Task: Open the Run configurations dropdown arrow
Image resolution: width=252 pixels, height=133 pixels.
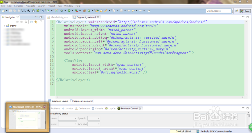Action: coord(73,11)
